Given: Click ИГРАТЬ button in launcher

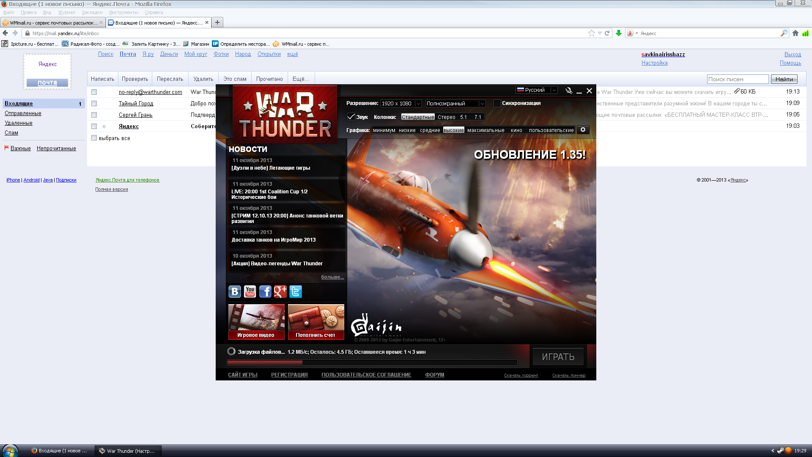Looking at the screenshot, I should click(558, 357).
